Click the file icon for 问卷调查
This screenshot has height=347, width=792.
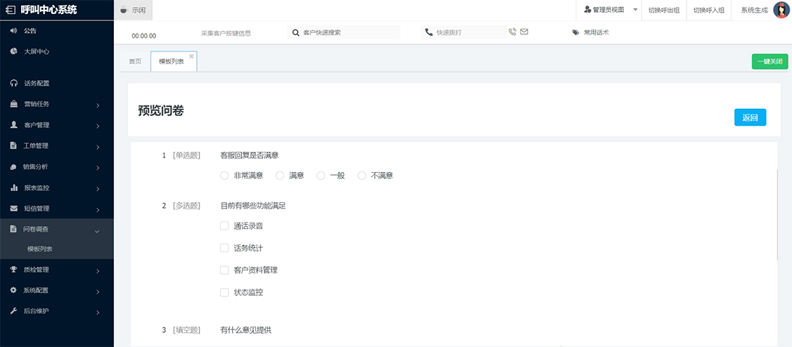pyautogui.click(x=13, y=229)
